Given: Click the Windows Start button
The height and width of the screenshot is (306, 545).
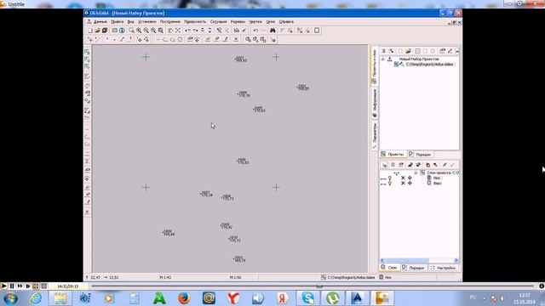Looking at the screenshot, I should (x=10, y=298).
